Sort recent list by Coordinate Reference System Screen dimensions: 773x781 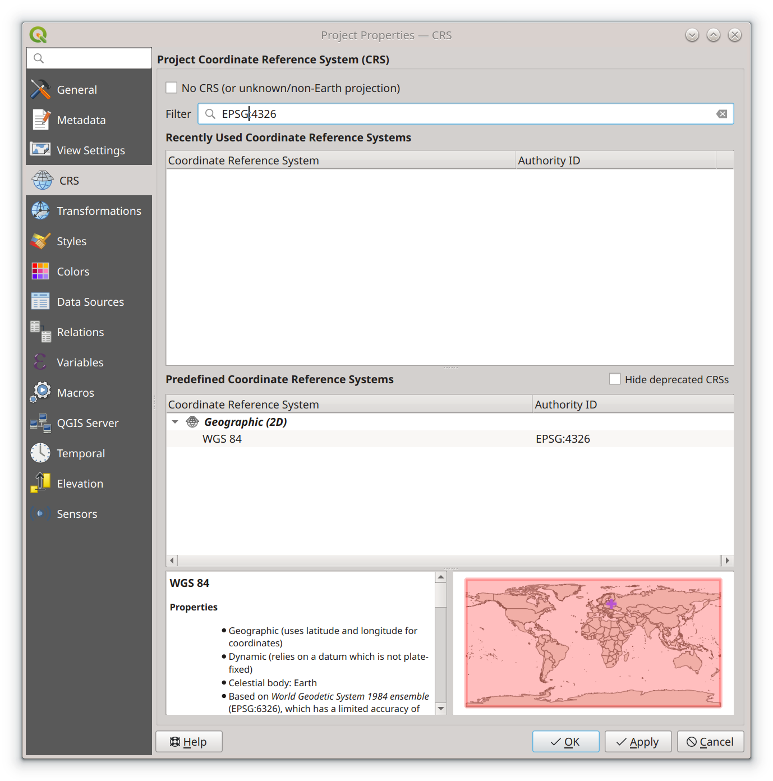pyautogui.click(x=341, y=160)
